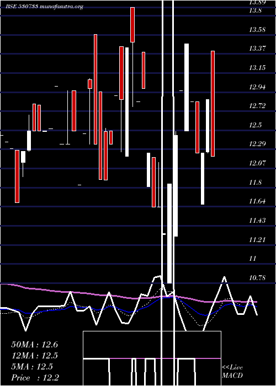Click the white MACD histogram panel
Screen dimensions: 276x386
pos(152,358)
